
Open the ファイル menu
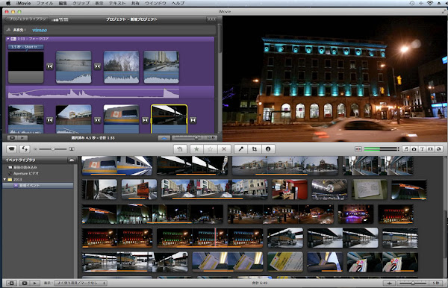click(45, 3)
